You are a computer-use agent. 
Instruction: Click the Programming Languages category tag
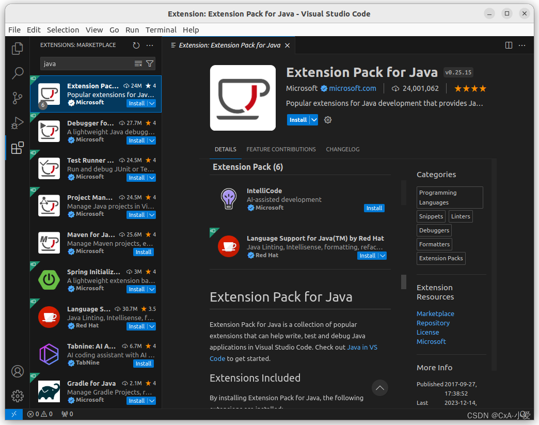(450, 198)
